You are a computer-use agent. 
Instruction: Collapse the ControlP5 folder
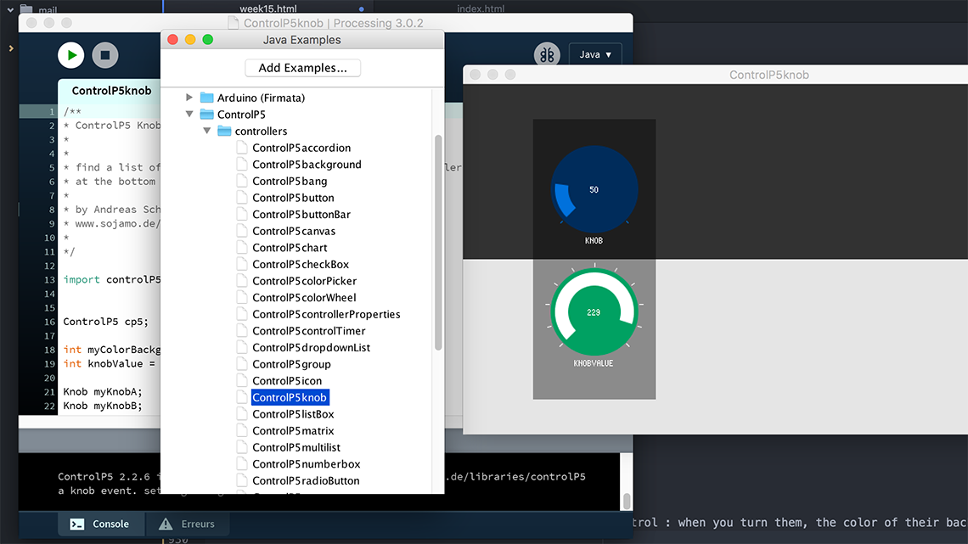coord(189,114)
